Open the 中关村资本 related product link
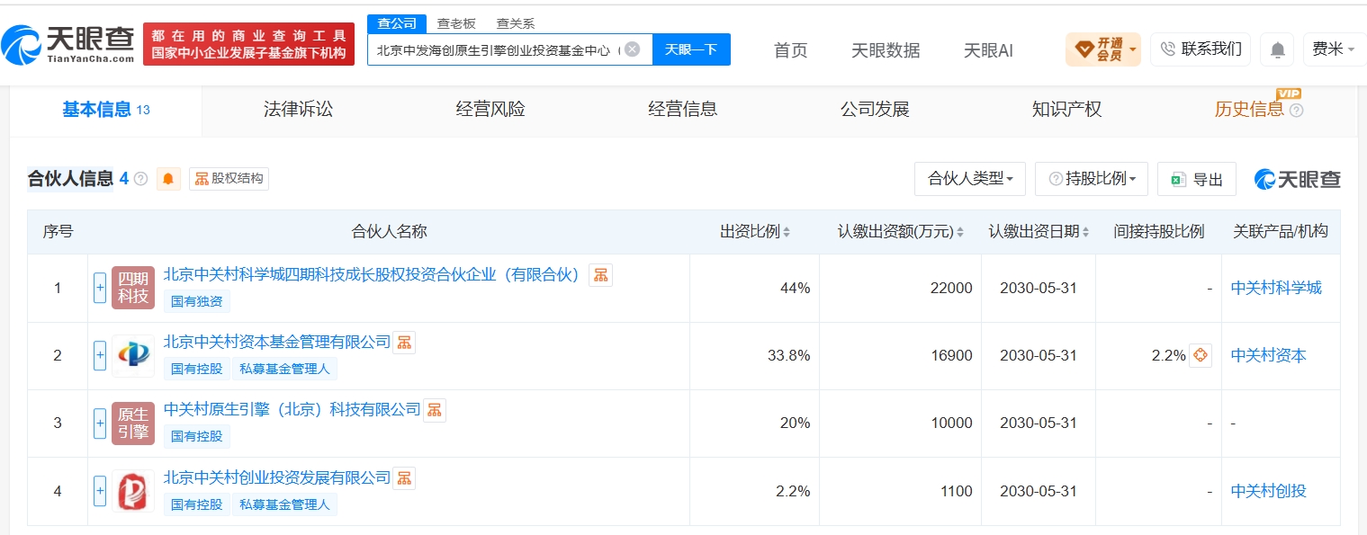 tap(1268, 356)
